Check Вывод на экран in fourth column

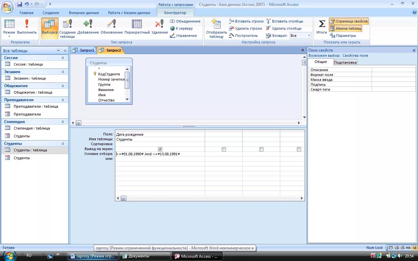point(299,149)
